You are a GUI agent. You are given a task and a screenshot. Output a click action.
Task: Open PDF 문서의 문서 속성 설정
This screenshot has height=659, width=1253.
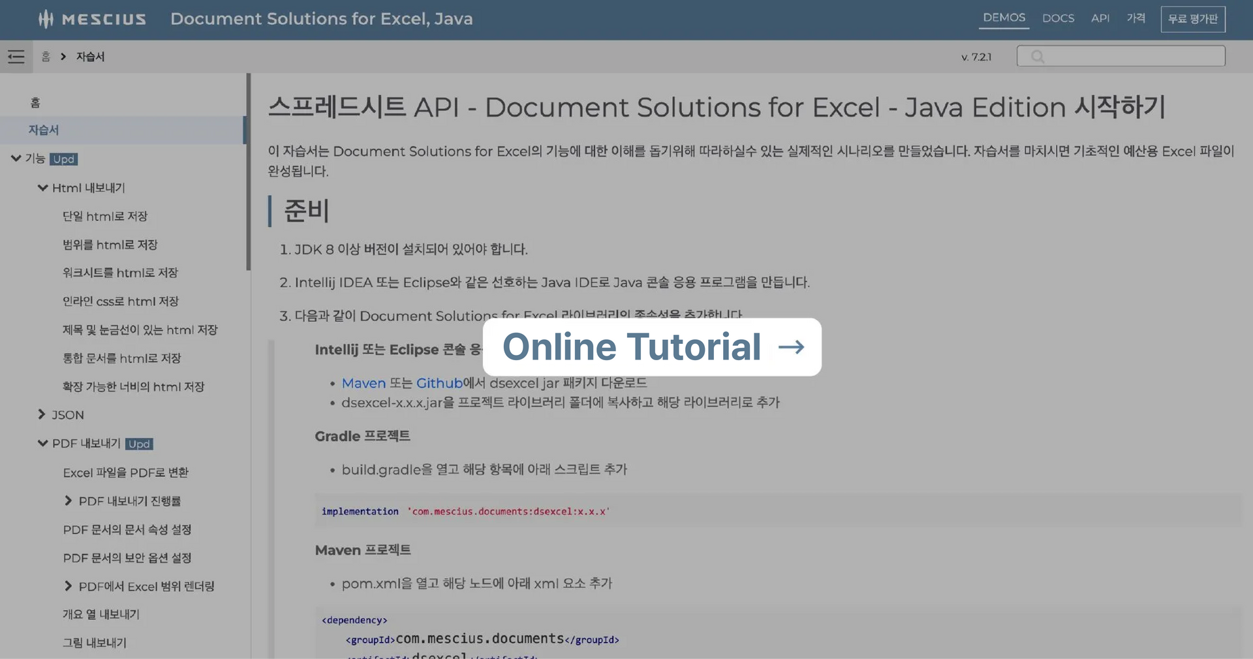(127, 530)
